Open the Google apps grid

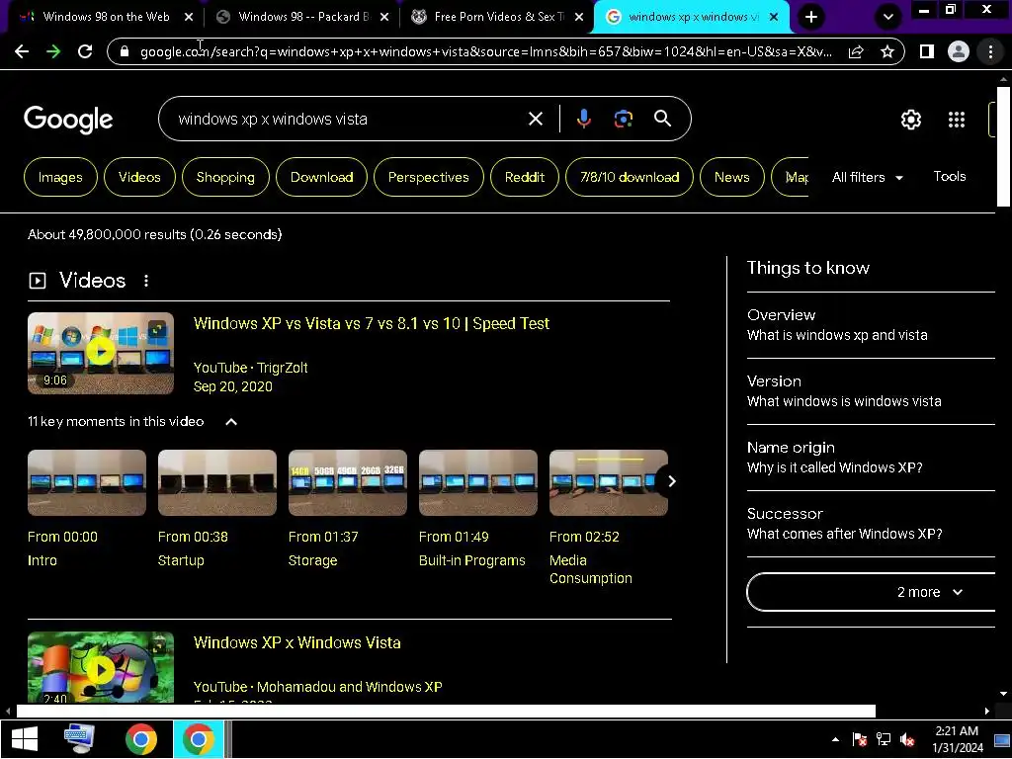(957, 120)
